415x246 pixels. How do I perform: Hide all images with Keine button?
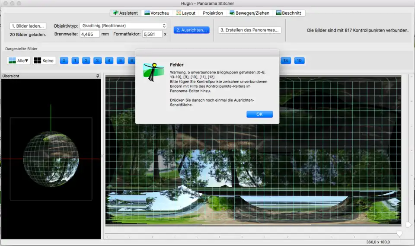coord(44,61)
